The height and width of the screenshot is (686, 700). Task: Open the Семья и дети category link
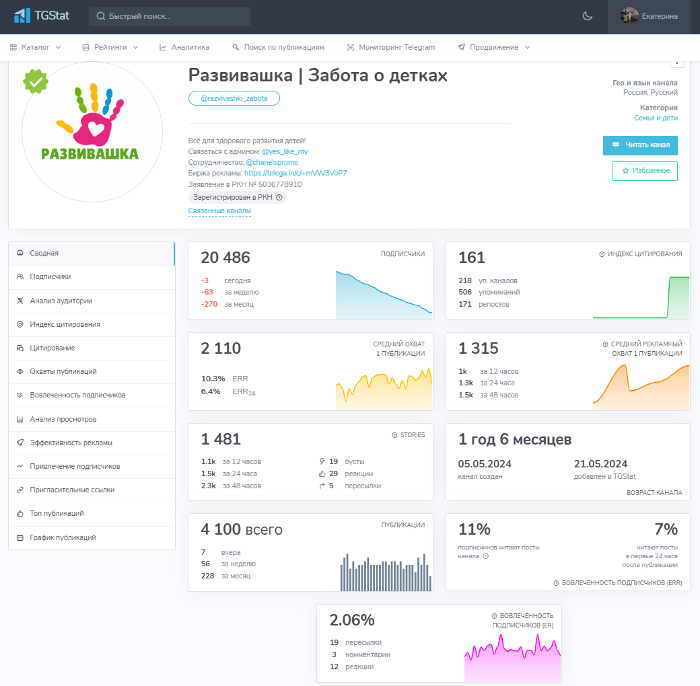coord(656,118)
